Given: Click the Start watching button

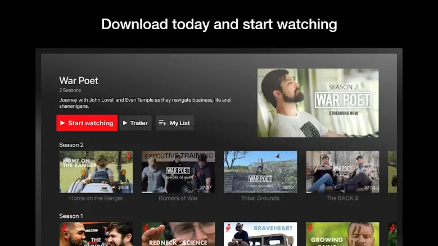Looking at the screenshot, I should [x=87, y=123].
